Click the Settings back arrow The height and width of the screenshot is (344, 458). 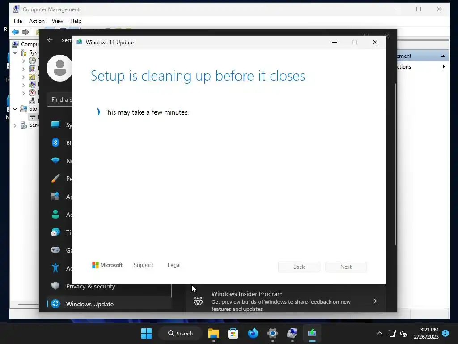pos(50,40)
